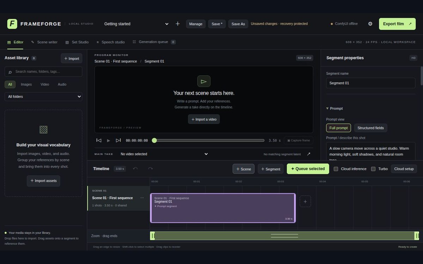423x264 pixels.
Task: Open the Set Studio tab
Action: (77, 42)
